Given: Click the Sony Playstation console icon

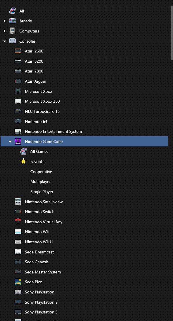Looking at the screenshot, I should [x=18, y=292].
